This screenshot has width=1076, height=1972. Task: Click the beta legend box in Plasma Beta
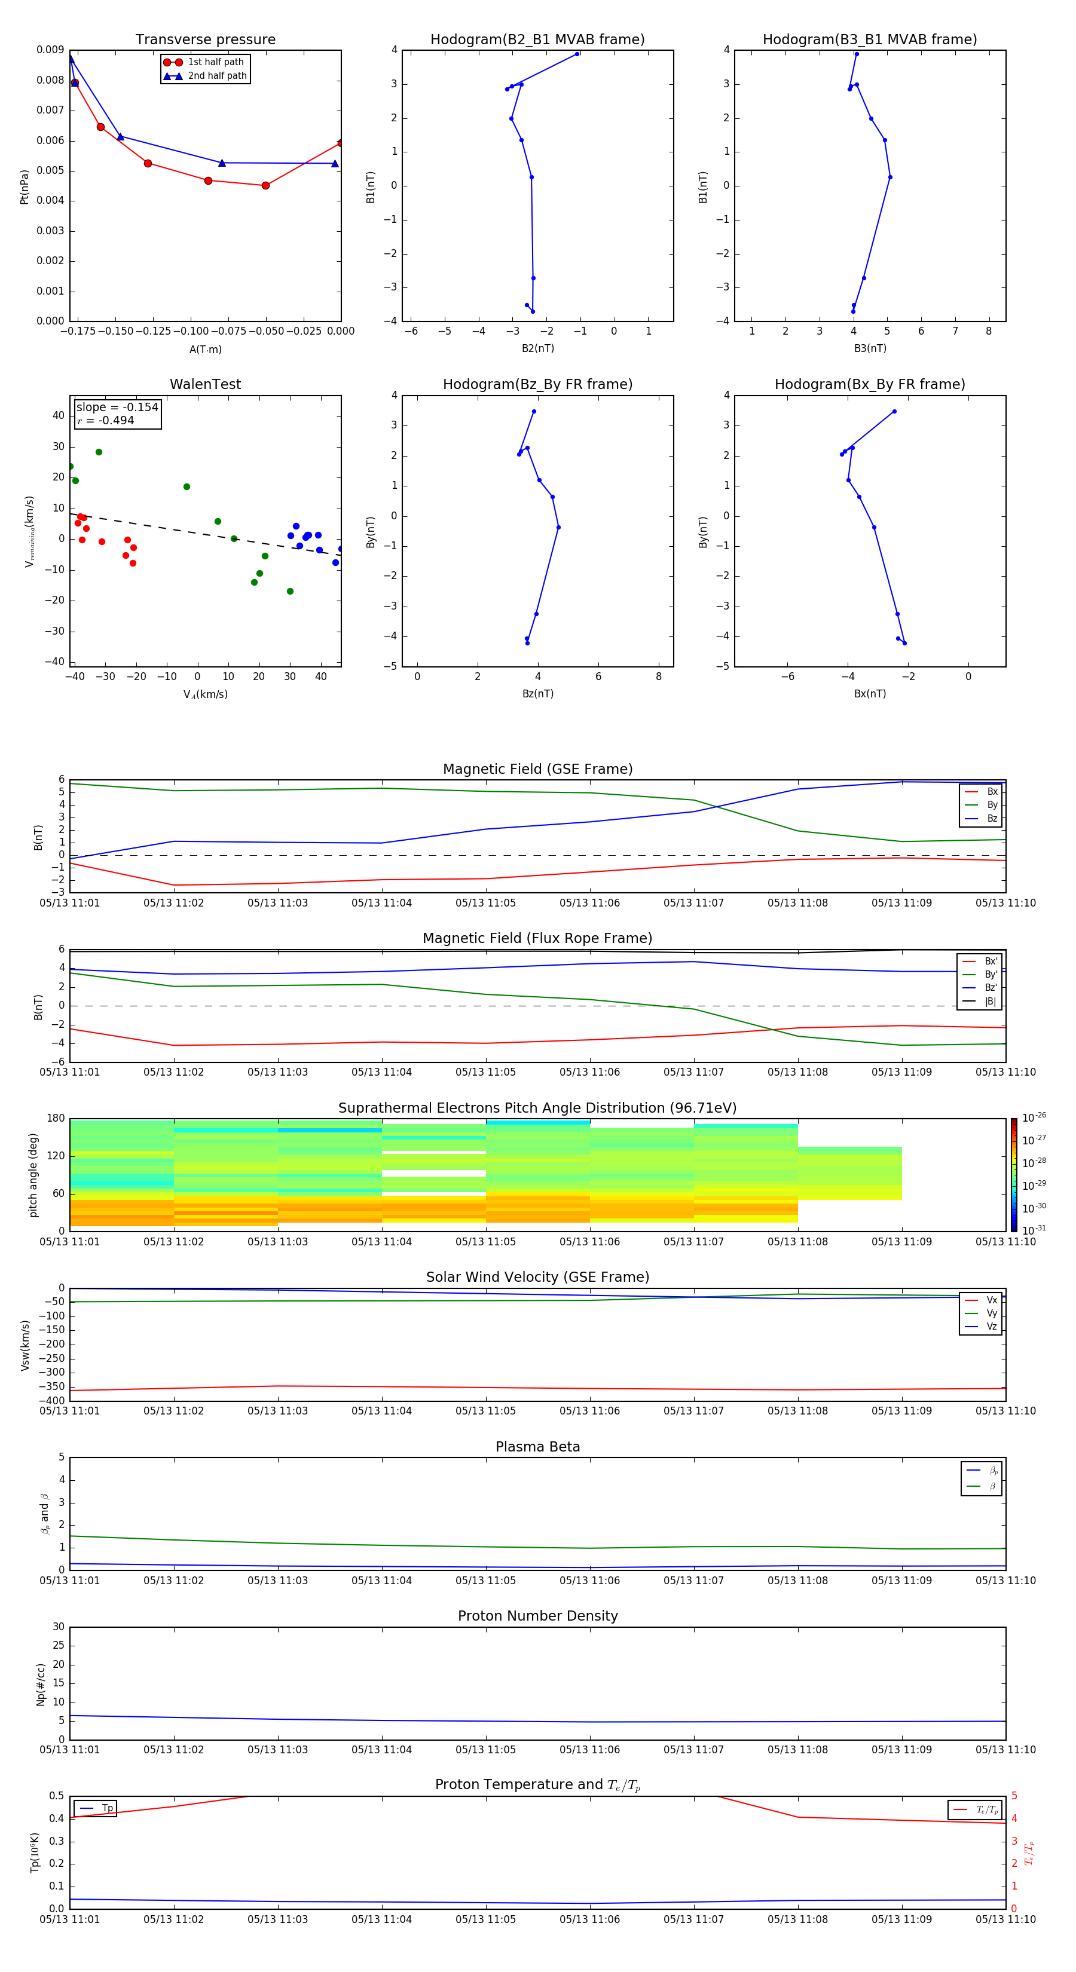(981, 1479)
